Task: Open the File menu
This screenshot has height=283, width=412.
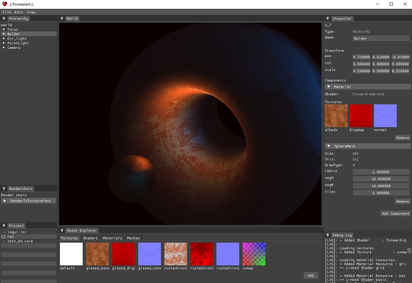Action: click(7, 12)
